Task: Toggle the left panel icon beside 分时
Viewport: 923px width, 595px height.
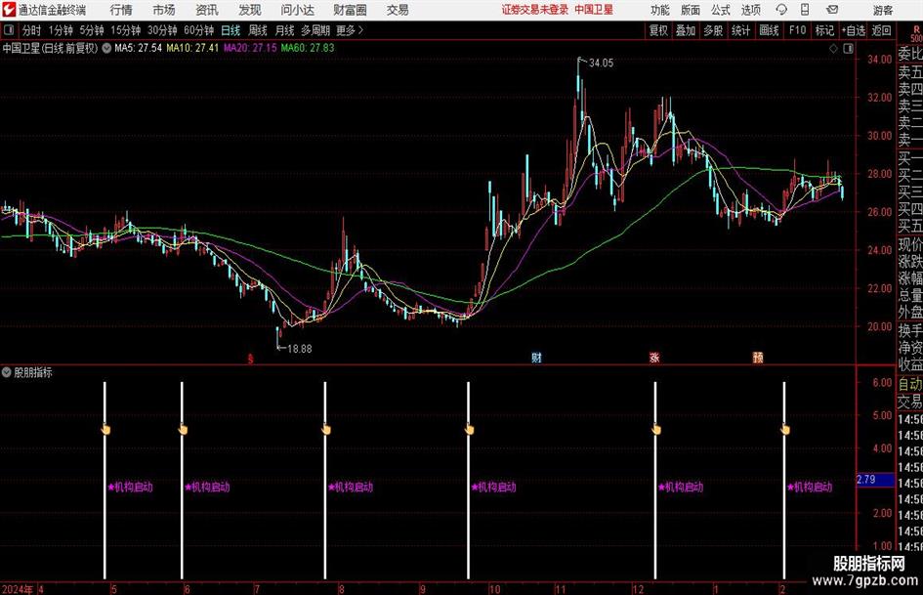Action: click(9, 30)
